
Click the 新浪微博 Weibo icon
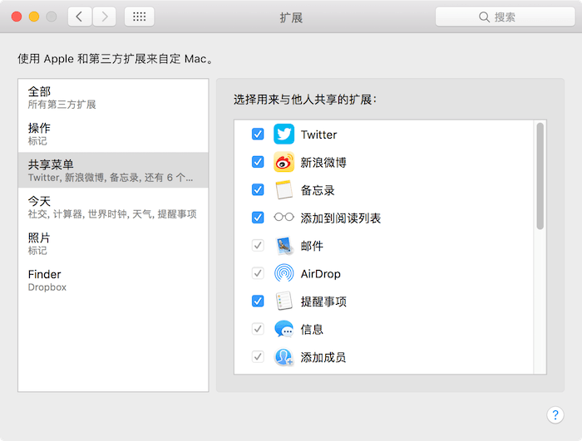tap(284, 162)
